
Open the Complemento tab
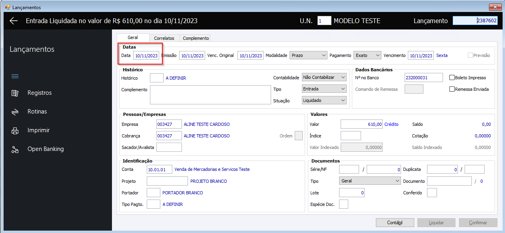(196, 38)
